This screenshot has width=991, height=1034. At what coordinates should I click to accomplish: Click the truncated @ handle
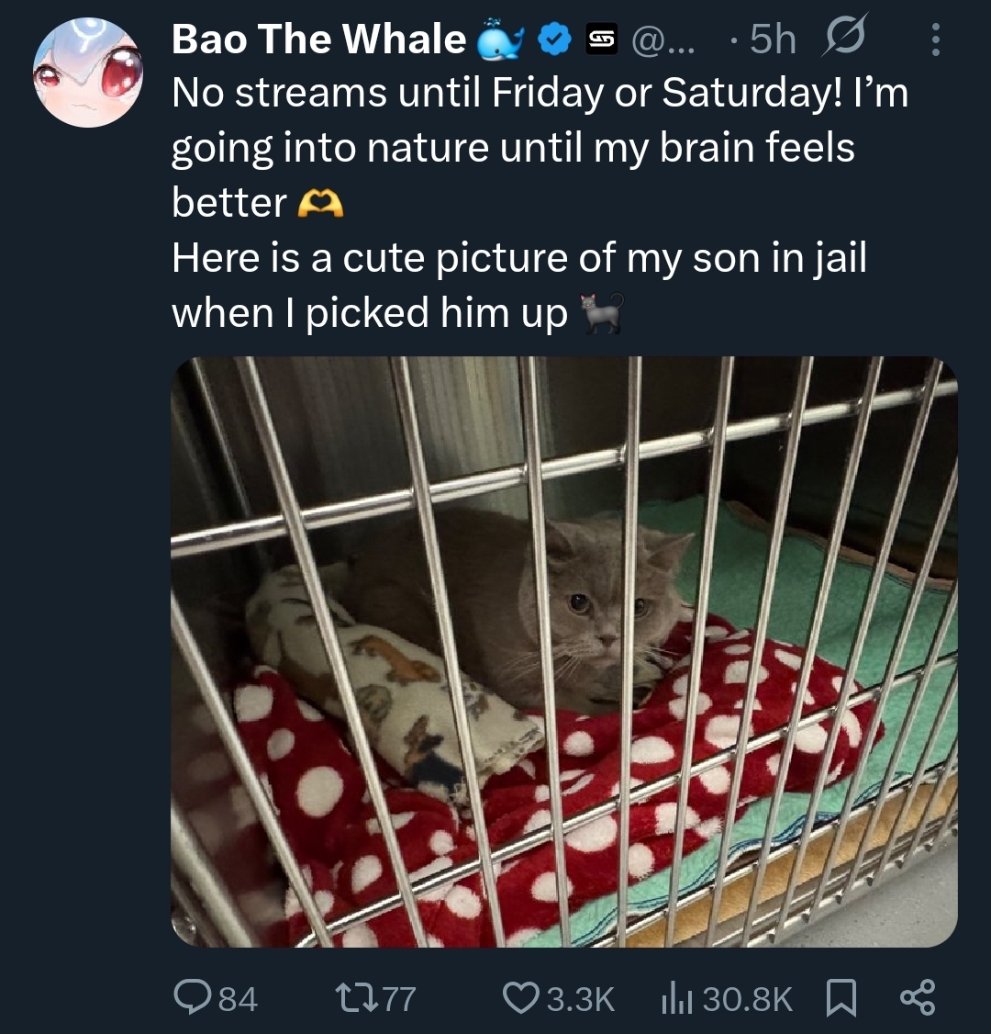[x=663, y=39]
